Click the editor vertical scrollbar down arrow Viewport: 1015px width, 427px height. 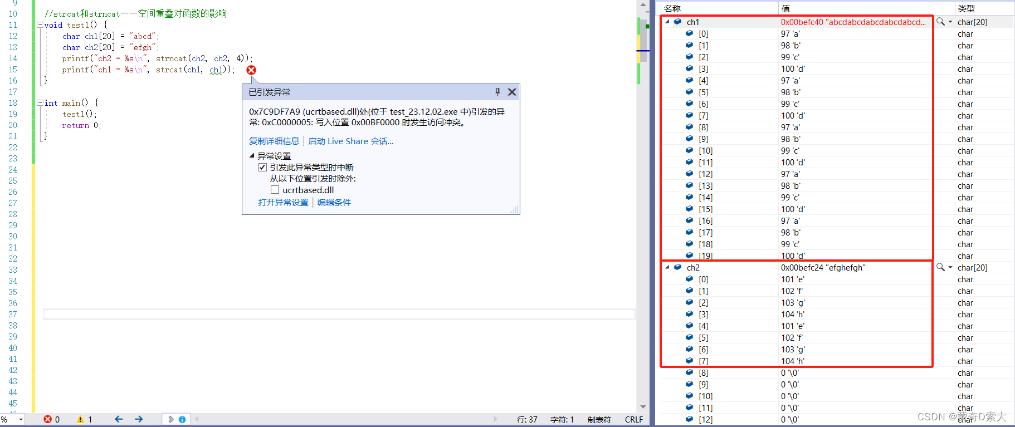click(643, 407)
